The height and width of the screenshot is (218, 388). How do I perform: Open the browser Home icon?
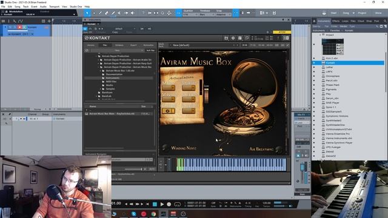coord(314,21)
